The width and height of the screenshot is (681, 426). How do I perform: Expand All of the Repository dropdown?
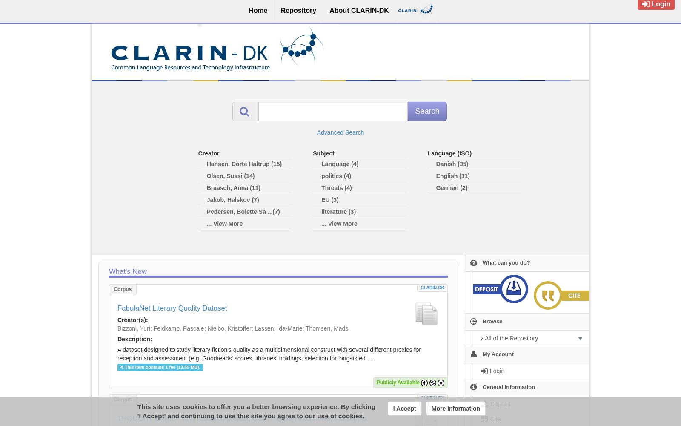pos(531,338)
